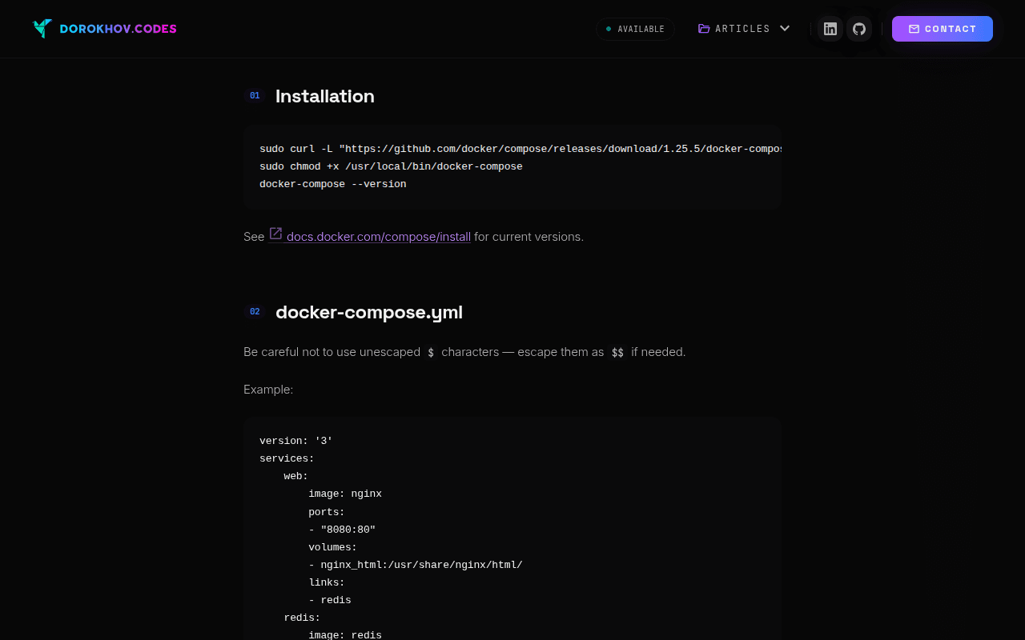Click the Example: paragraph text
This screenshot has height=640, width=1025.
pyautogui.click(x=268, y=390)
